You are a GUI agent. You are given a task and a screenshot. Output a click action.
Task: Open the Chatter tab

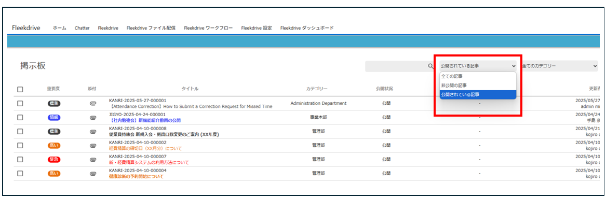coord(82,28)
